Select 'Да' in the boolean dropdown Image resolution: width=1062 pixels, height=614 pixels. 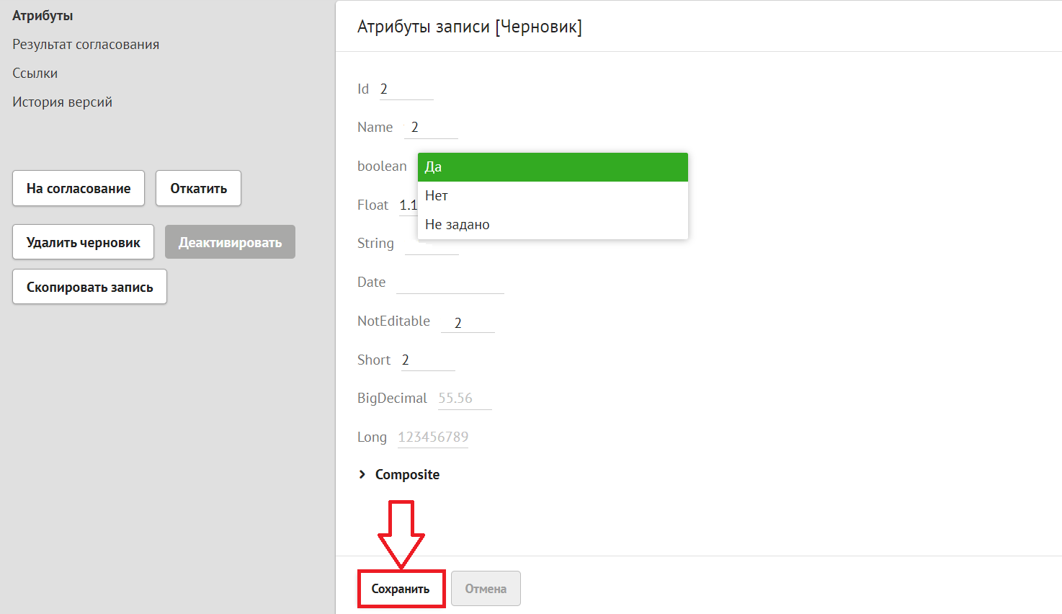(553, 167)
